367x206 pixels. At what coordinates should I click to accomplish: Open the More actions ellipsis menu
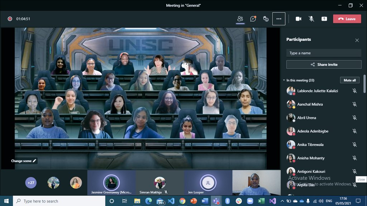pyautogui.click(x=279, y=19)
